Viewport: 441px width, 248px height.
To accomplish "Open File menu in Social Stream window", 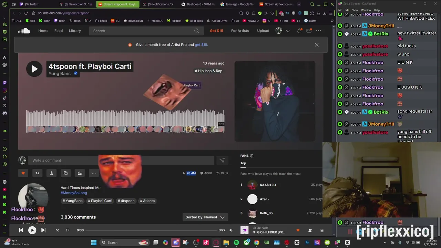I will pos(340,10).
